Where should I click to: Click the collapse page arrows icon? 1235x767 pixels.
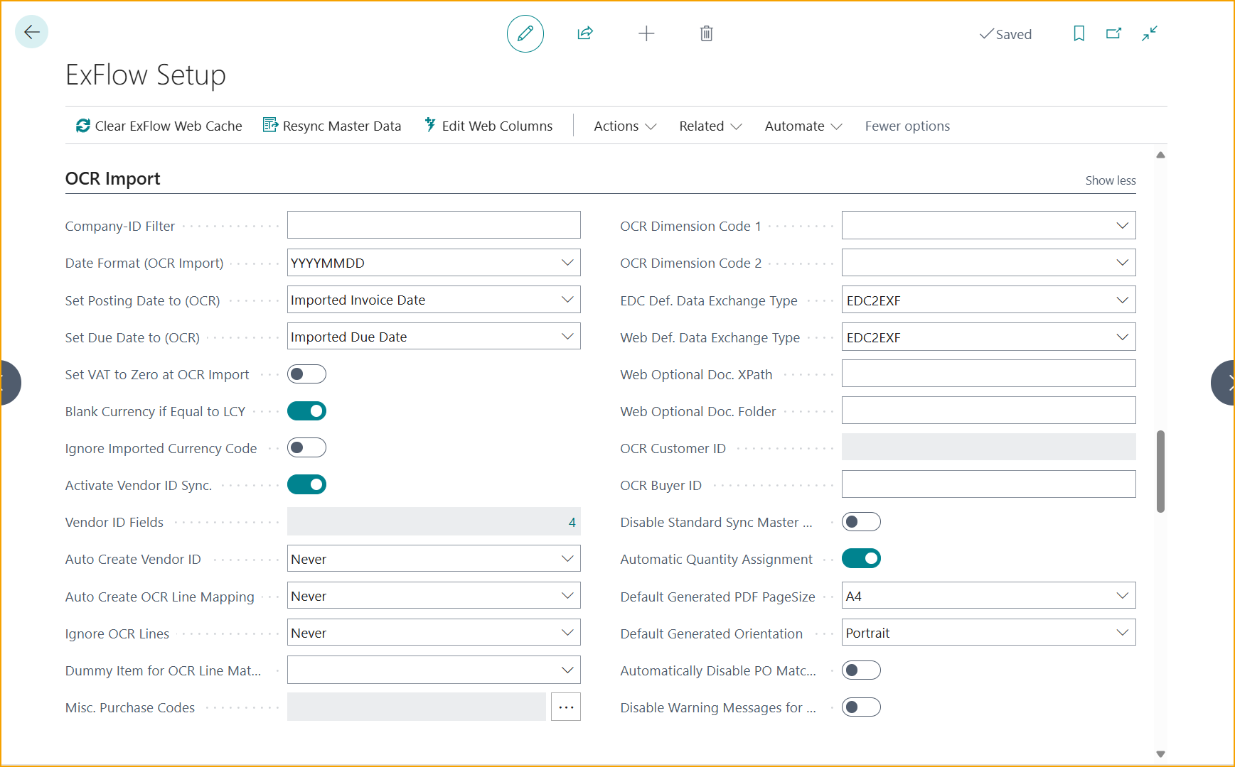pyautogui.click(x=1150, y=33)
